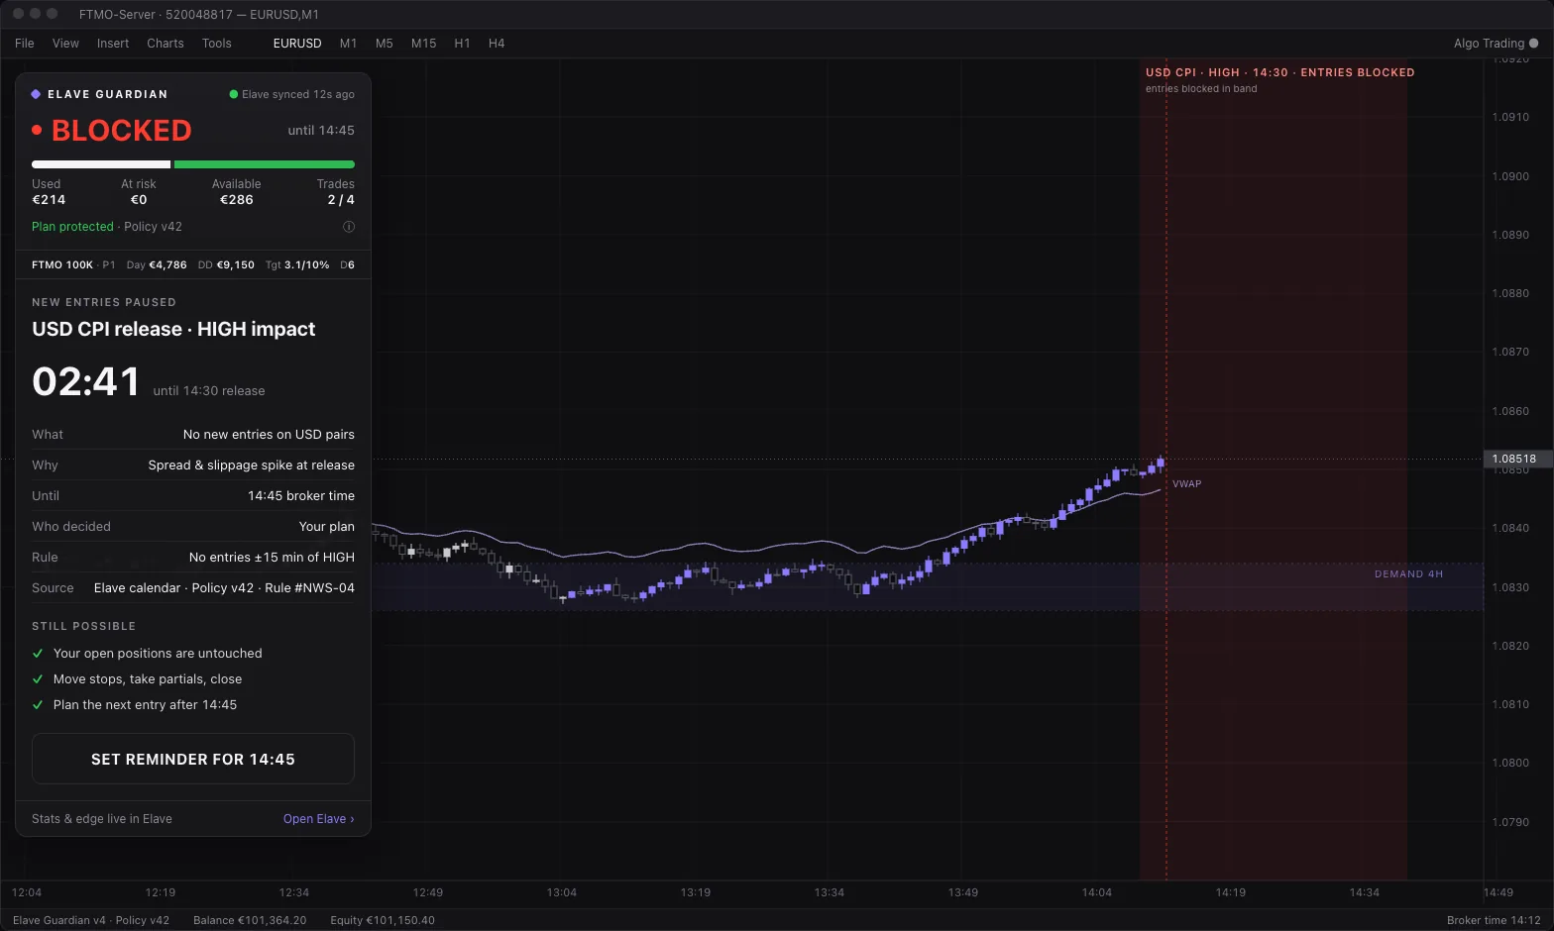Image resolution: width=1554 pixels, height=931 pixels.
Task: Click the 'Stats & edge live in Elave' text
Action: click(x=102, y=819)
